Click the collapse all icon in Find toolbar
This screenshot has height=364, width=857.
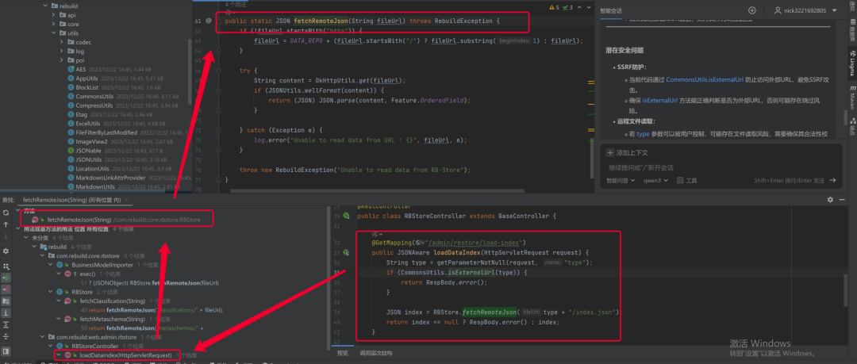pos(6,337)
